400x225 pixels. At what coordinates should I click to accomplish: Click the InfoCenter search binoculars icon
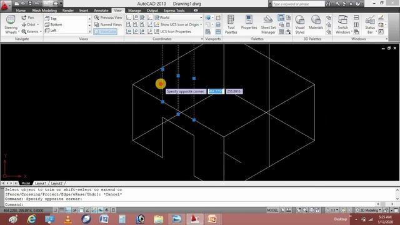[328, 4]
